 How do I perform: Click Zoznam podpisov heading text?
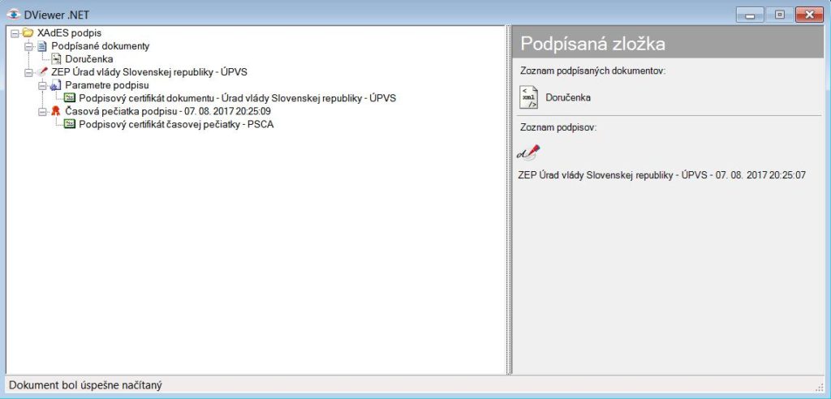pyautogui.click(x=558, y=127)
